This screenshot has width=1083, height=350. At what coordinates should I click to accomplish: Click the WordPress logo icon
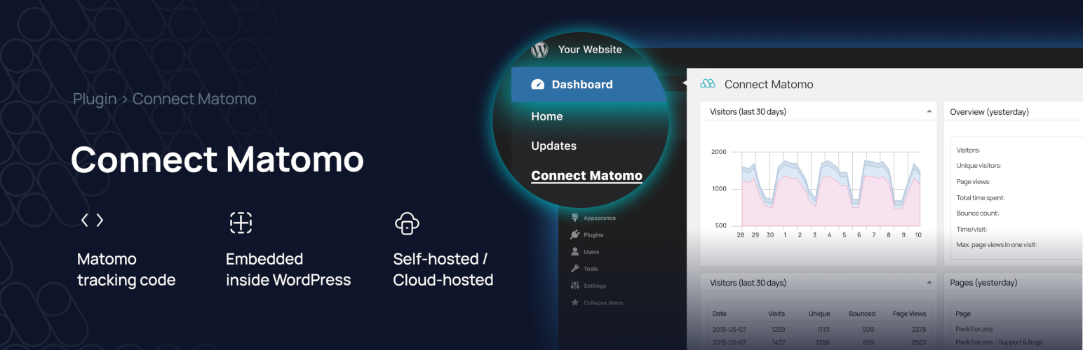[539, 50]
